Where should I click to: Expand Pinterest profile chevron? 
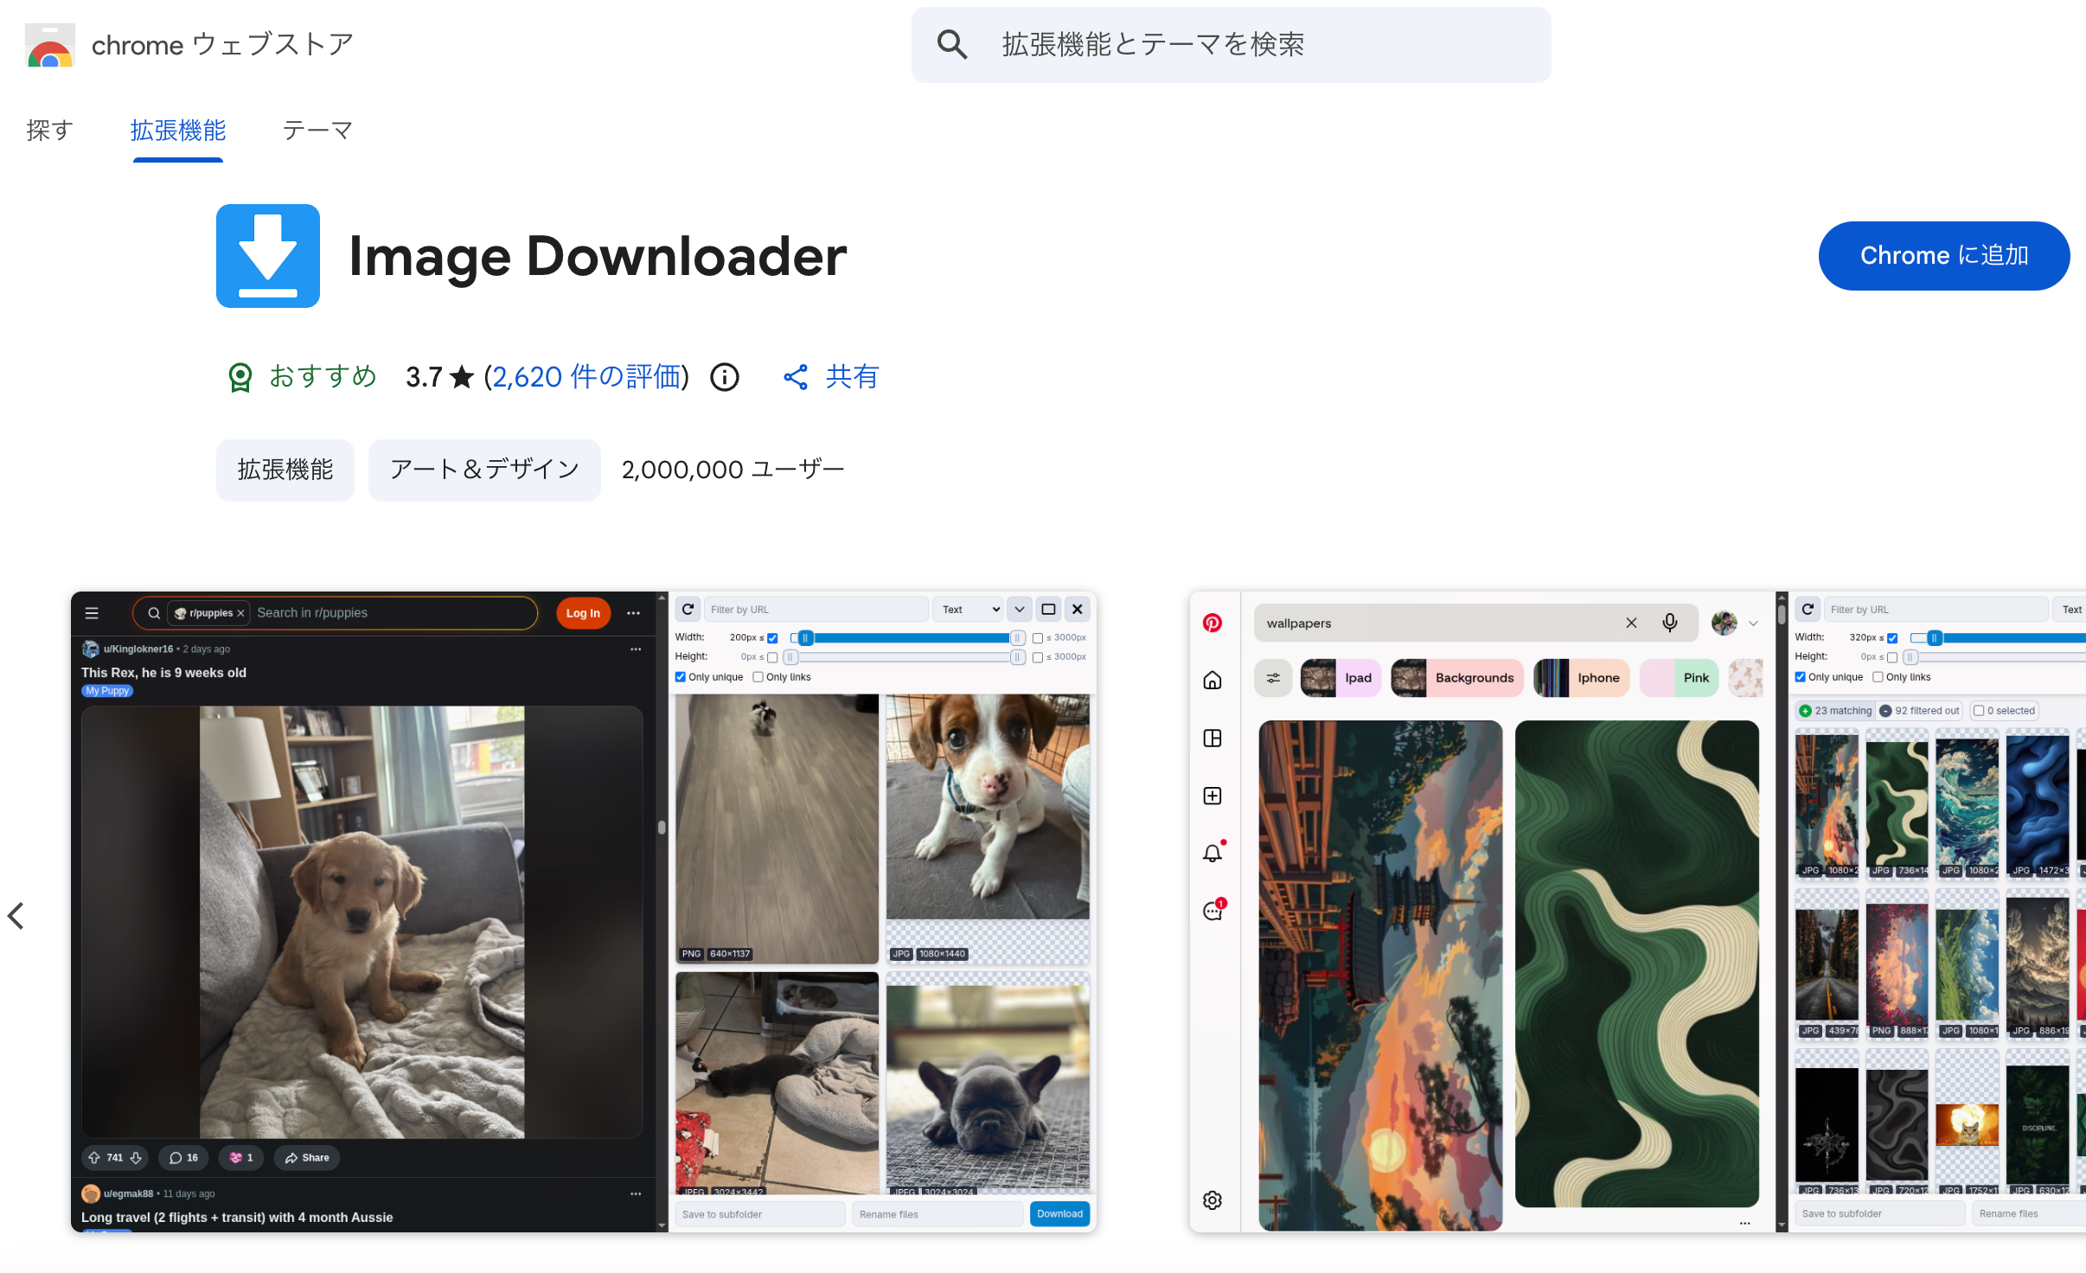(1753, 624)
